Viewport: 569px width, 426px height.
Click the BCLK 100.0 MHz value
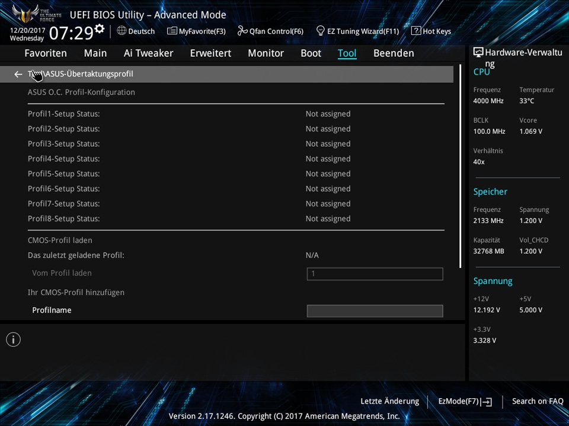(489, 131)
